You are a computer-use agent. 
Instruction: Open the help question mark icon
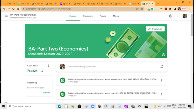point(6,102)
